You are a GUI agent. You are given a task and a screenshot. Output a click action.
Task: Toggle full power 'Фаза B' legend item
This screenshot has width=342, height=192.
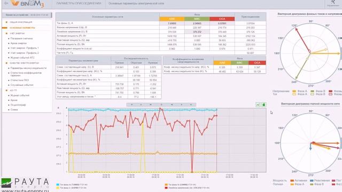317,184
